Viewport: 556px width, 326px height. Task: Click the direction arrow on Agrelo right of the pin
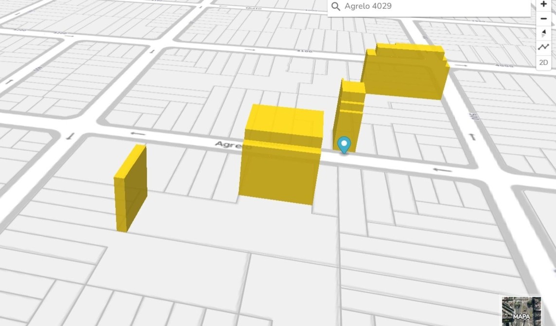click(x=442, y=170)
